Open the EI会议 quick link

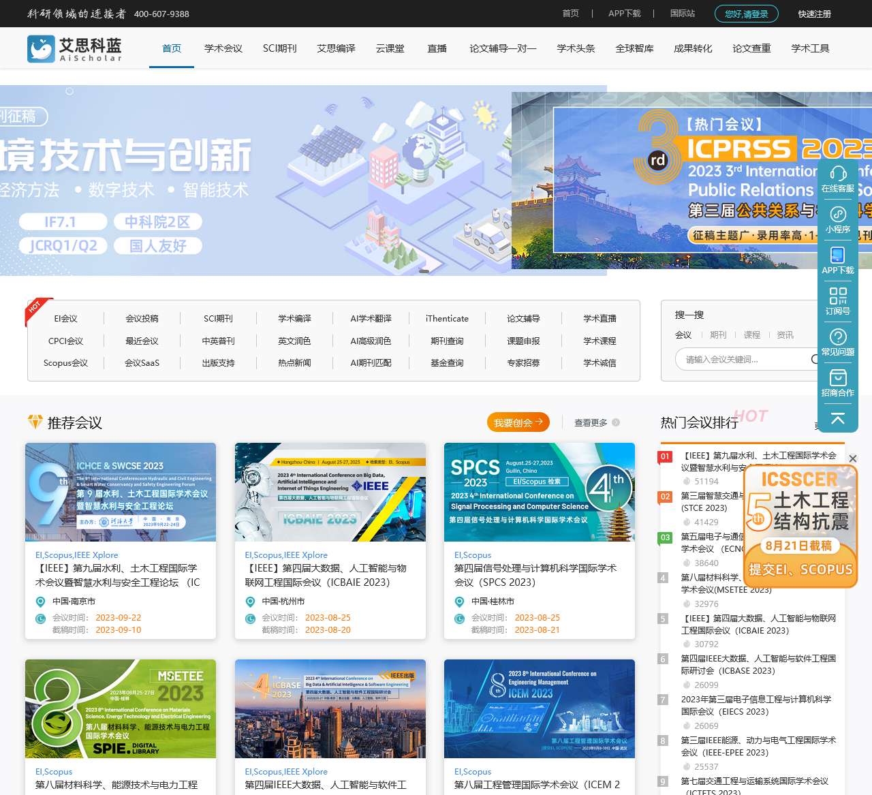click(65, 319)
